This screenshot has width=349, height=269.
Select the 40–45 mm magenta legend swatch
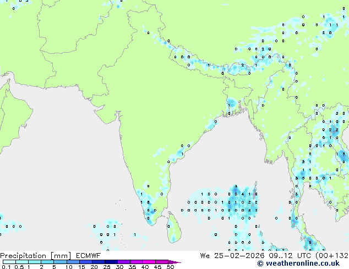tap(149, 262)
